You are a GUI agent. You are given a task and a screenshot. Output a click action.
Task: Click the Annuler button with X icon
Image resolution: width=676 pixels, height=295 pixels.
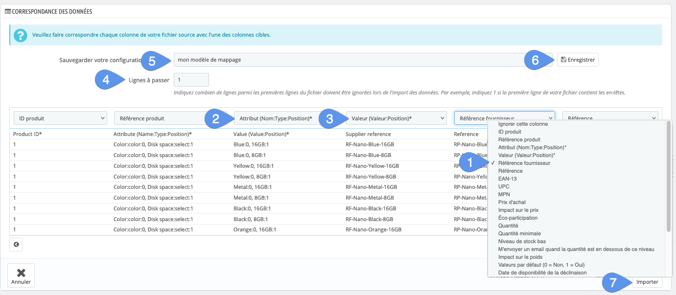tap(21, 275)
